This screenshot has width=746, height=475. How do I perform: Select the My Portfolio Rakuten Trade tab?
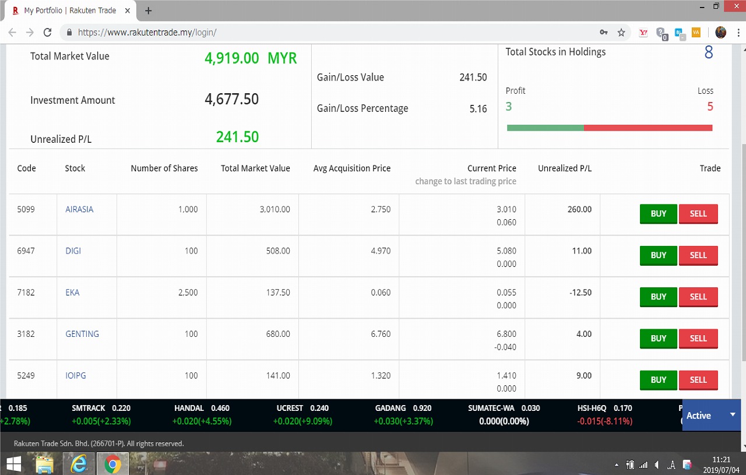coord(70,10)
